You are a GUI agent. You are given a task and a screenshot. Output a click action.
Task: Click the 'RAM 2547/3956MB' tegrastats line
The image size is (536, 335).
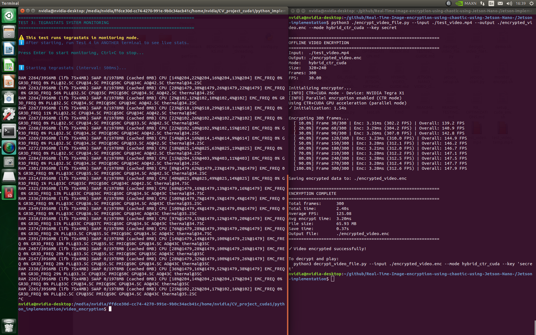click(152, 261)
